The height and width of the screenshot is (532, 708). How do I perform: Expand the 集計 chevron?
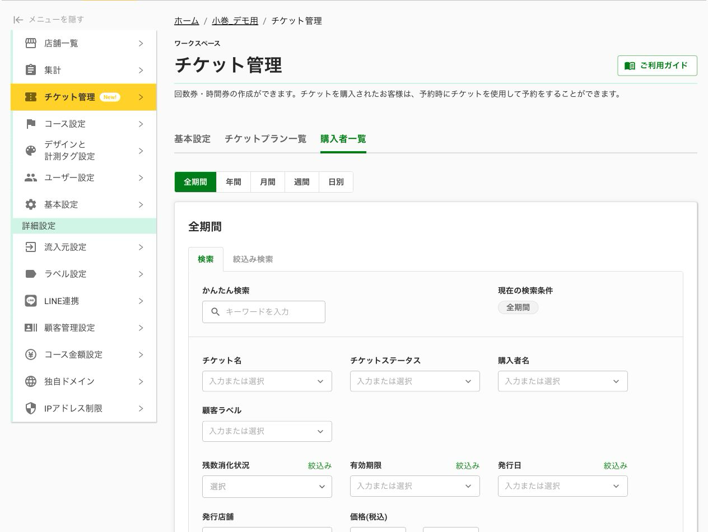141,70
